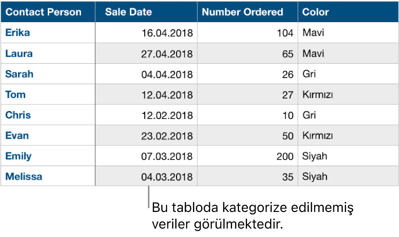399x237 pixels.
Task: Click the Laura contact cell
Action: (x=19, y=53)
